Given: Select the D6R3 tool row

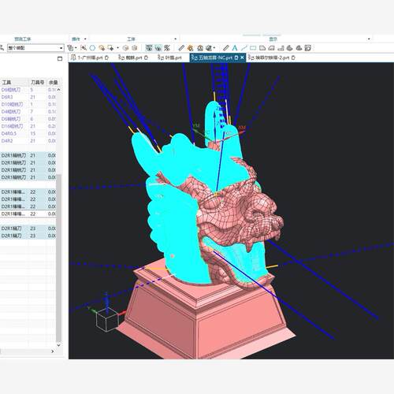Looking at the screenshot, I should pyautogui.click(x=28, y=97).
